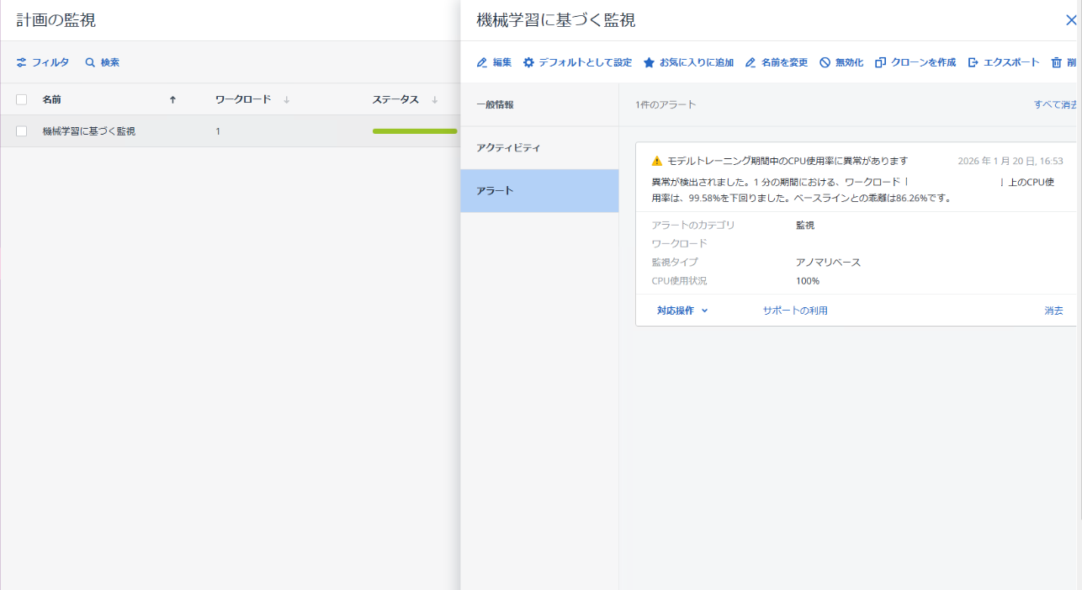Open the アクティビティ tab
This screenshot has width=1082, height=590.
508,147
